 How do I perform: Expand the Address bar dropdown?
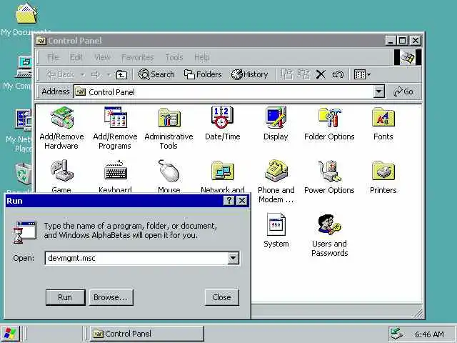point(378,92)
